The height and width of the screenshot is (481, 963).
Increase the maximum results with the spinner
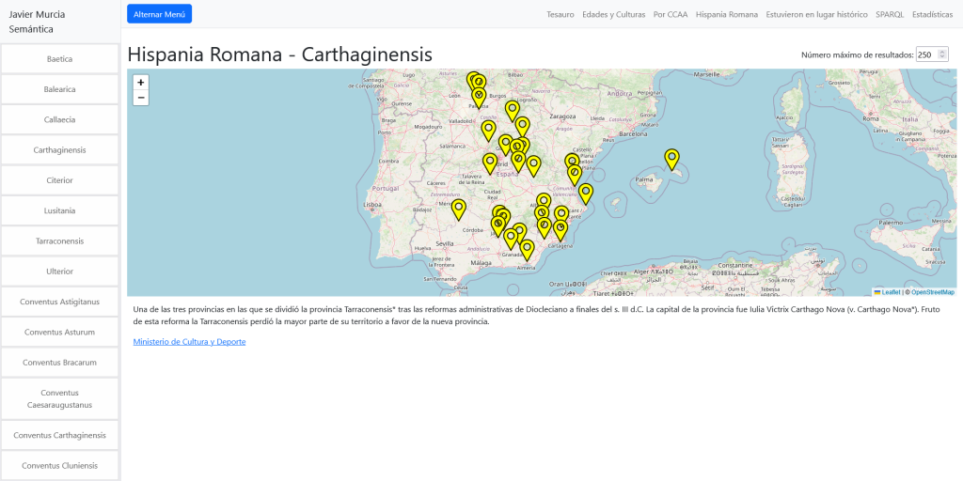(x=942, y=52)
